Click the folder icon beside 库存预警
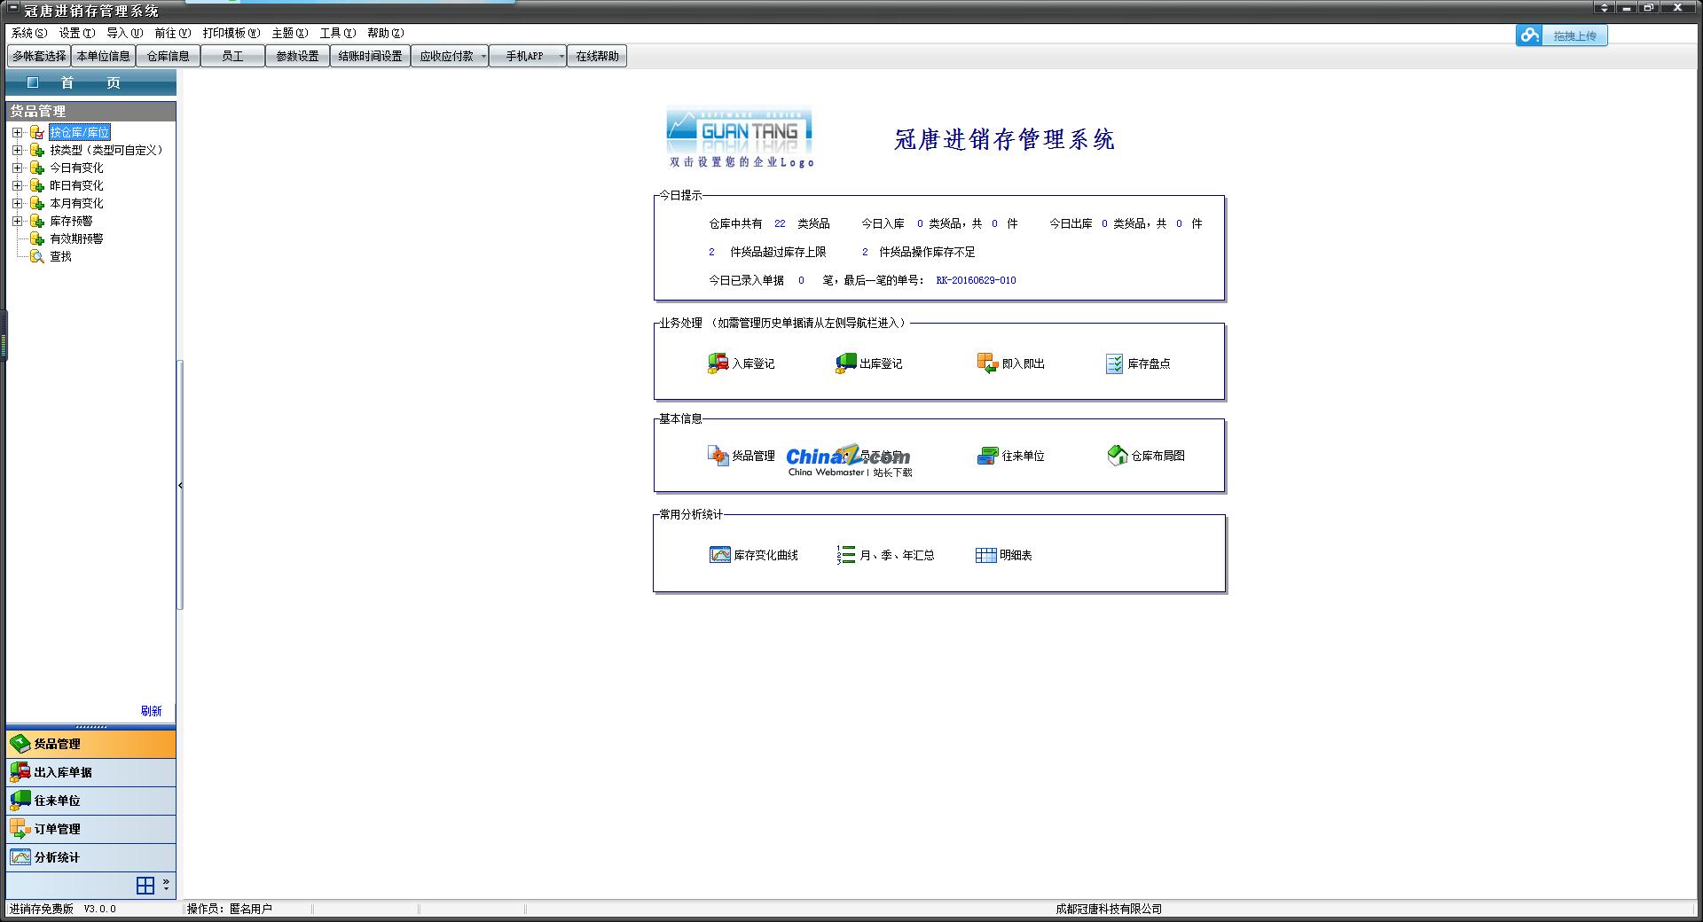1703x922 pixels. (x=36, y=221)
